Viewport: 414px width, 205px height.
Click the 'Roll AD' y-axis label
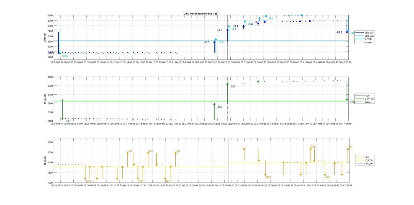(x=46, y=160)
